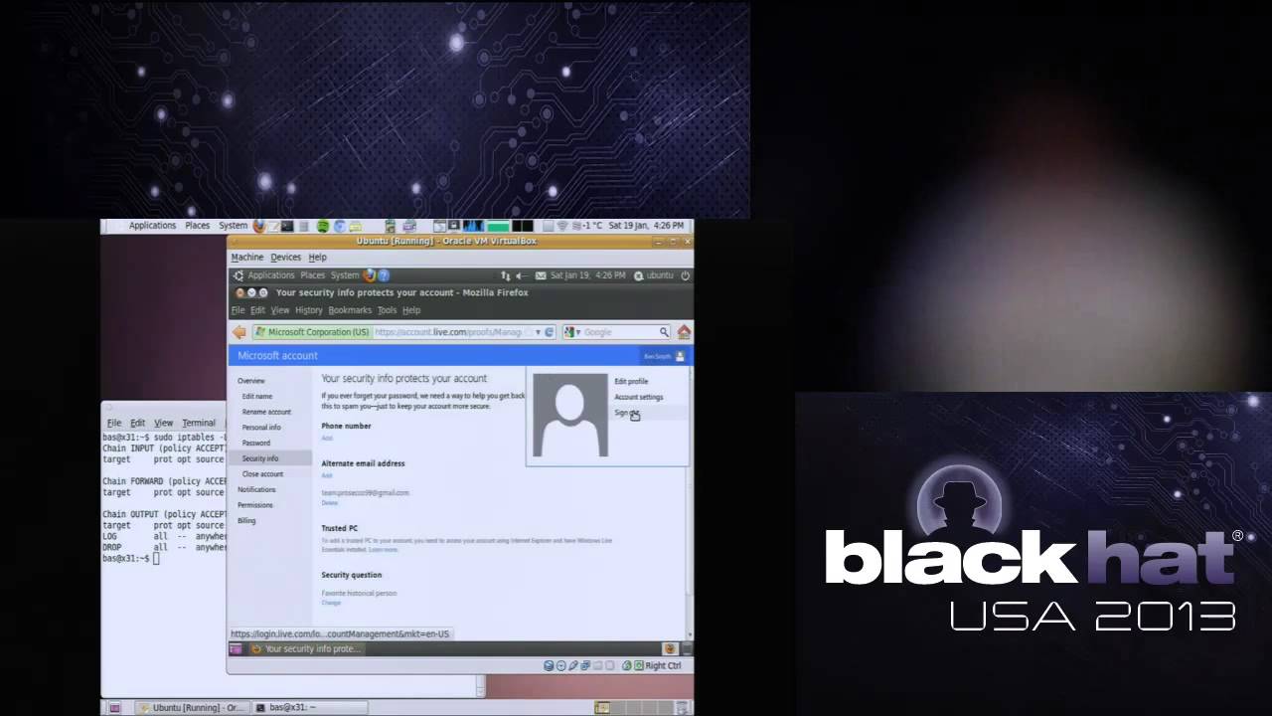Image resolution: width=1272 pixels, height=716 pixels.
Task: Click the Password sidebar link
Action: click(256, 443)
